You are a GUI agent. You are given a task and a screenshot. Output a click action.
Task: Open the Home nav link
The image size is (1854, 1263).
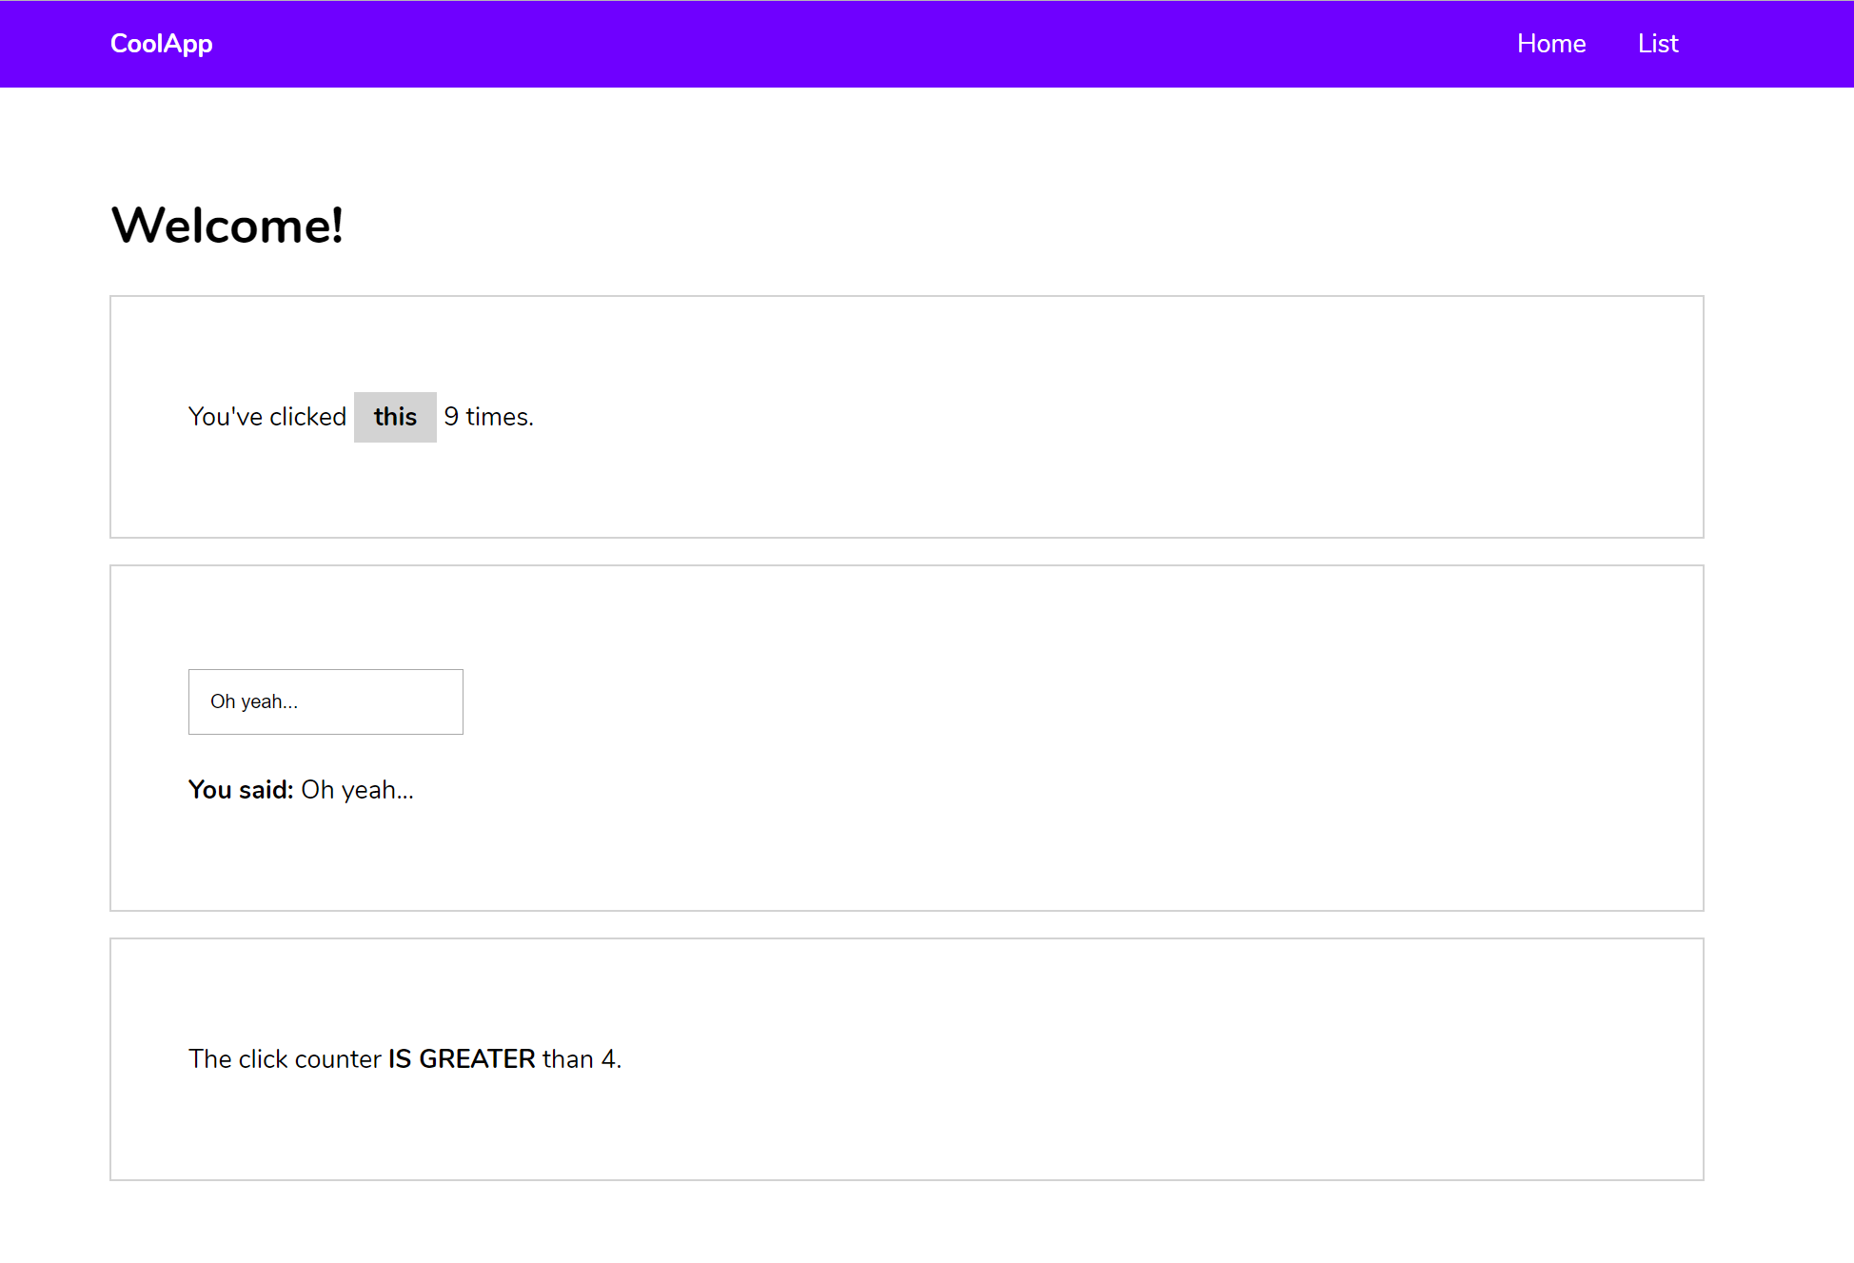coord(1550,44)
